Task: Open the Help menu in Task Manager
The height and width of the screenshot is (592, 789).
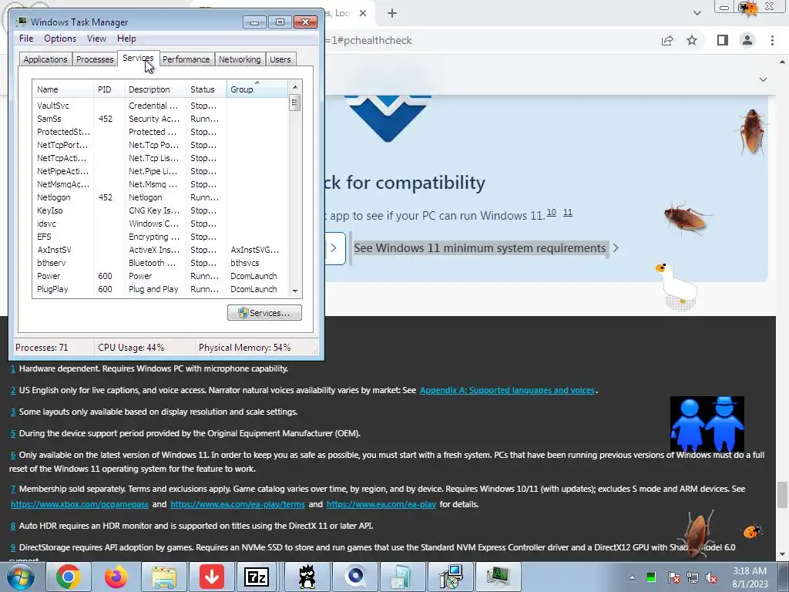Action: [126, 39]
